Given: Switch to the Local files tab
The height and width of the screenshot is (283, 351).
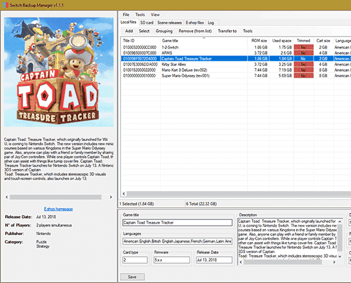Looking at the screenshot, I should tap(128, 22).
